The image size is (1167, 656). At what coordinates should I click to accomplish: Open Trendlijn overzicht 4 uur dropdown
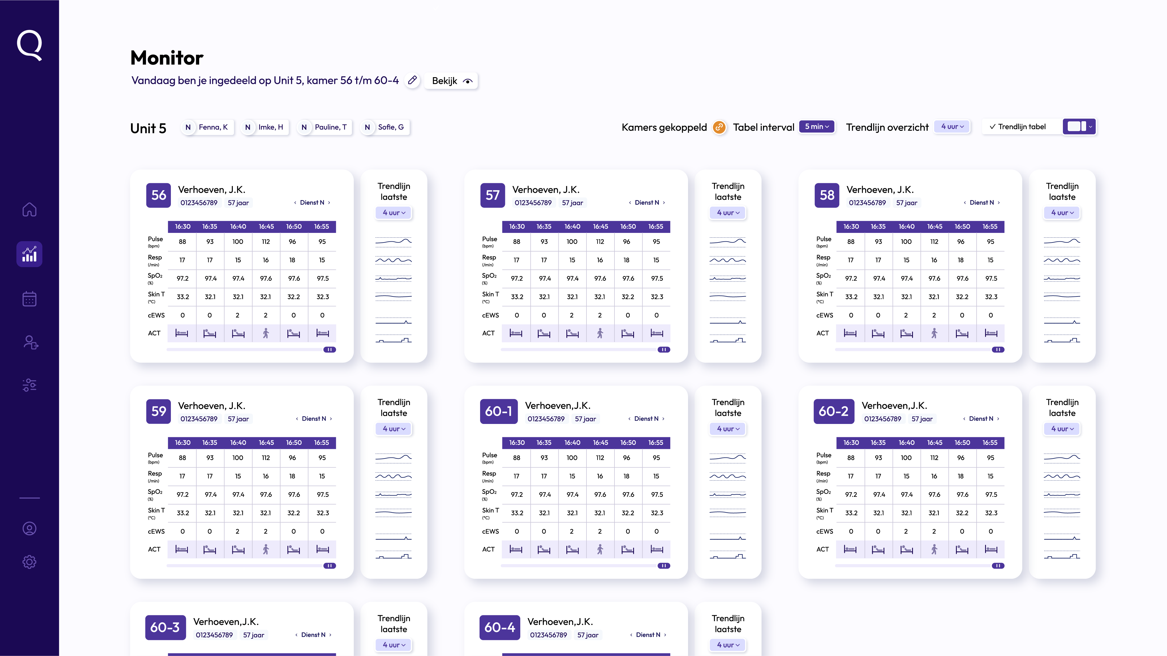952,127
